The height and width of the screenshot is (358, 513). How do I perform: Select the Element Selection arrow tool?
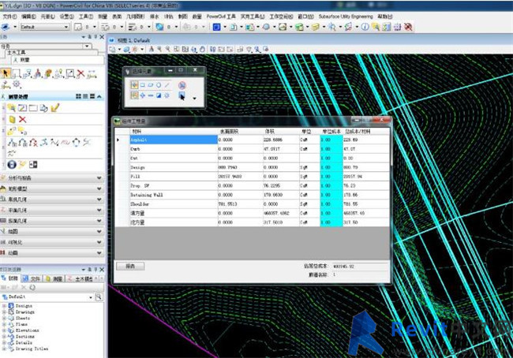point(6,73)
